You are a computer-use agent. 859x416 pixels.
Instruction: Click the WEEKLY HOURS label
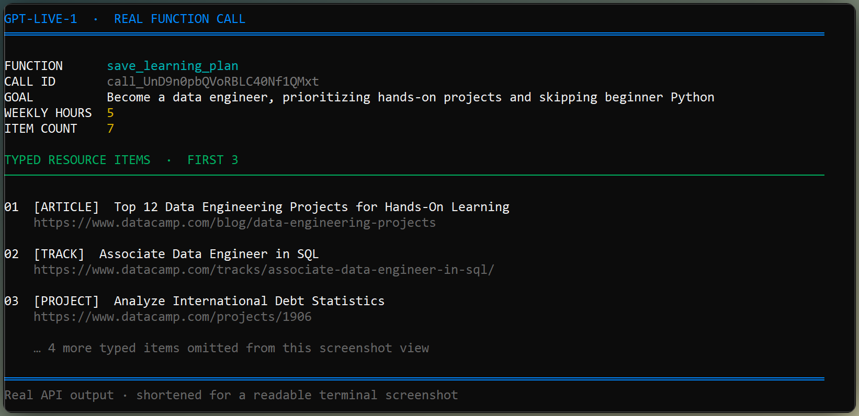[48, 113]
